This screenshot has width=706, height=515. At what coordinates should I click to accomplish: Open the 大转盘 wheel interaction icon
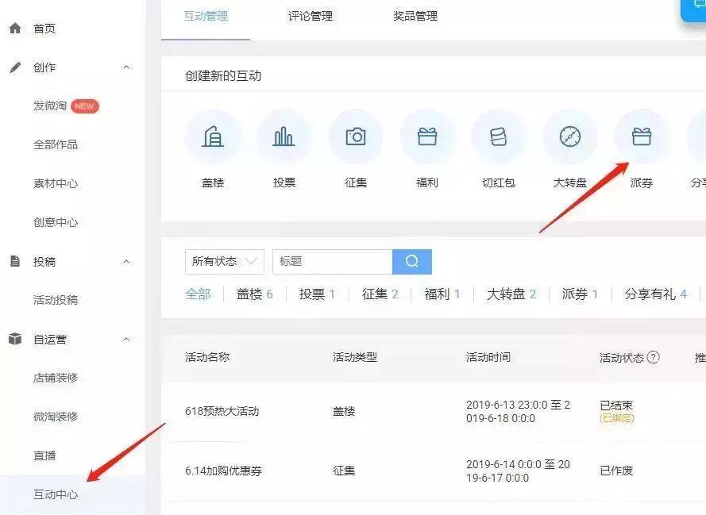click(x=570, y=136)
